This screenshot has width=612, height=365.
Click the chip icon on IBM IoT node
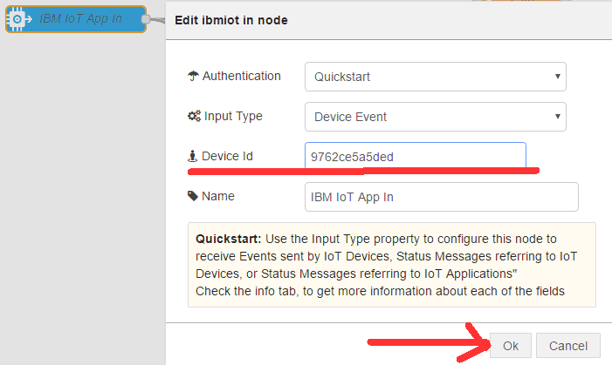(x=17, y=19)
